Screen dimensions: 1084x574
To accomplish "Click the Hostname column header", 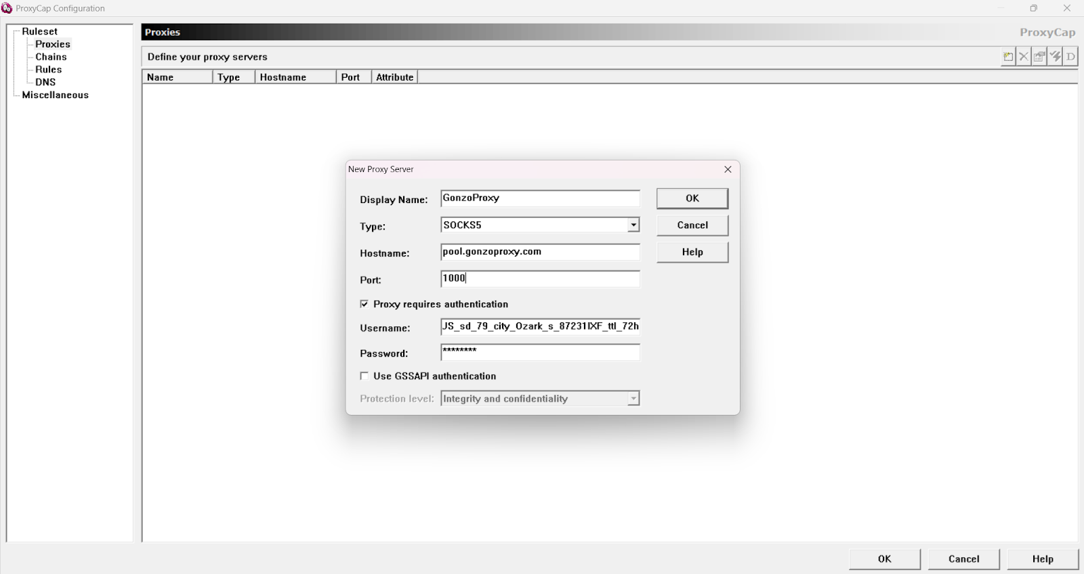I will coord(295,77).
